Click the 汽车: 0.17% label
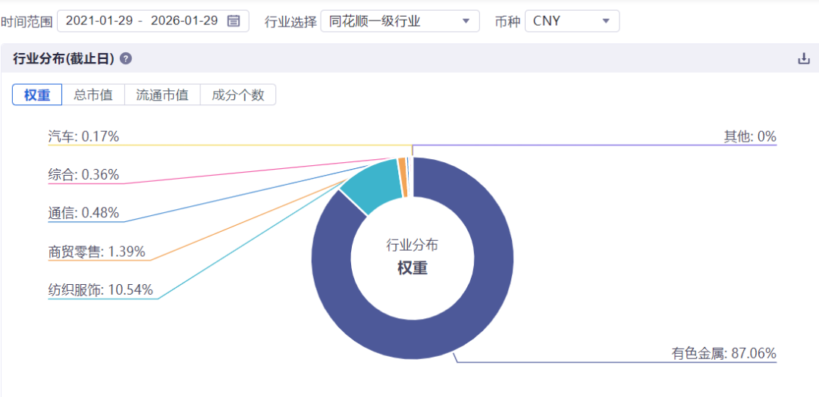 [83, 137]
